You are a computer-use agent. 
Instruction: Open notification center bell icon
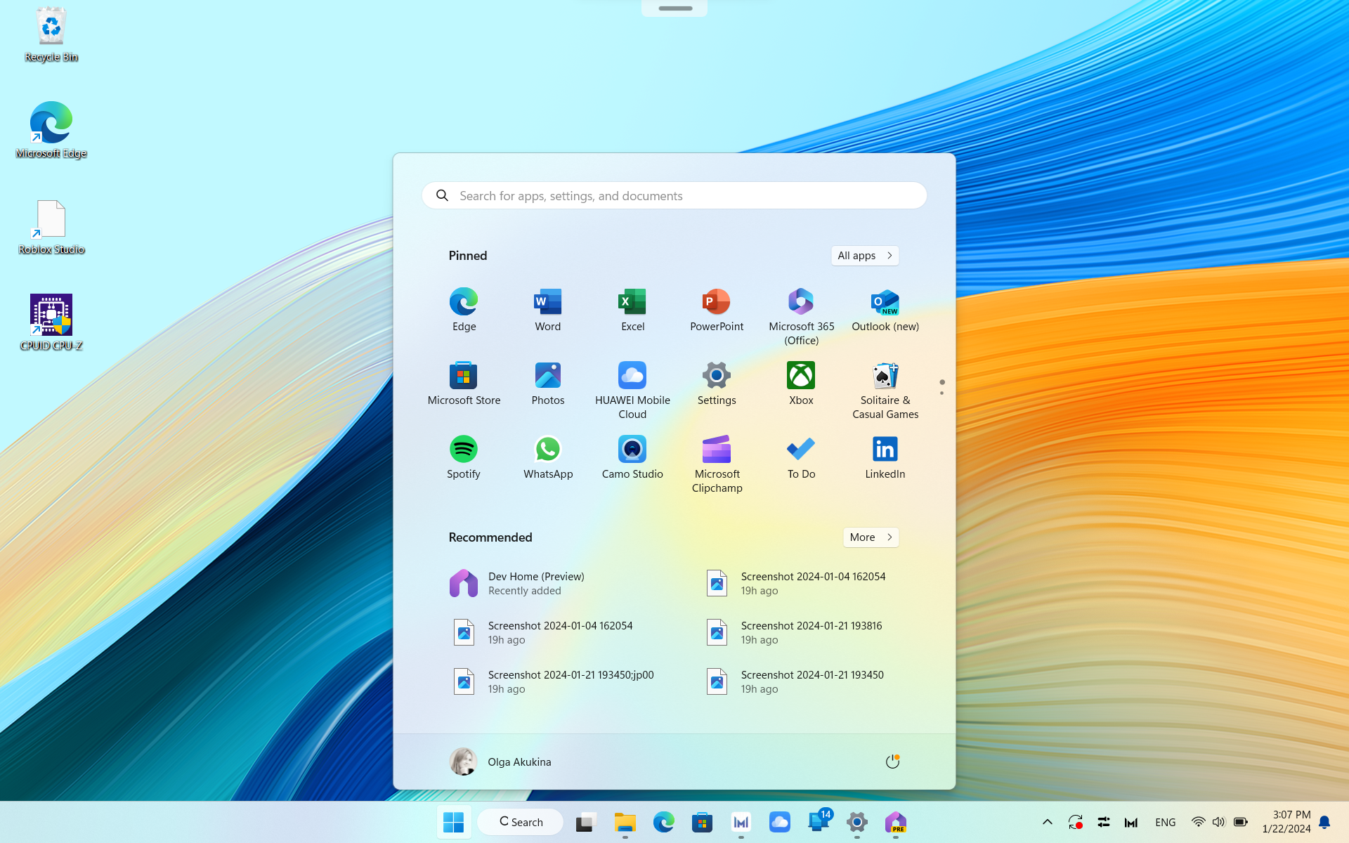[x=1324, y=822]
